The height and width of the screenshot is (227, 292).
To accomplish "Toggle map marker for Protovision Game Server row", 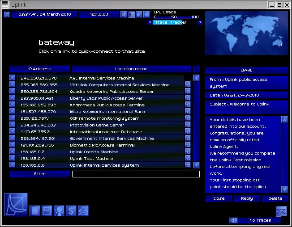I will (188, 125).
